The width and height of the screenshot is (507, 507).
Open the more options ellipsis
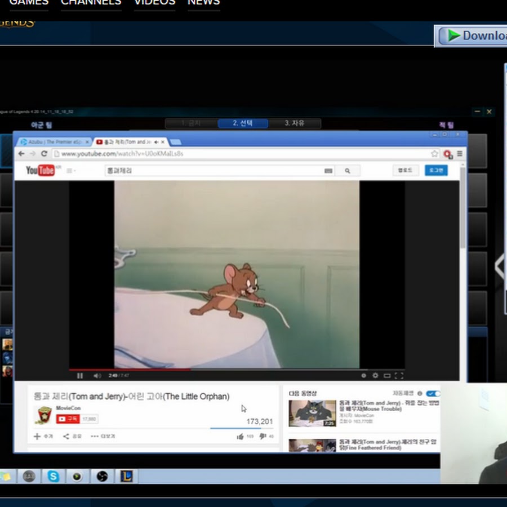coord(103,436)
